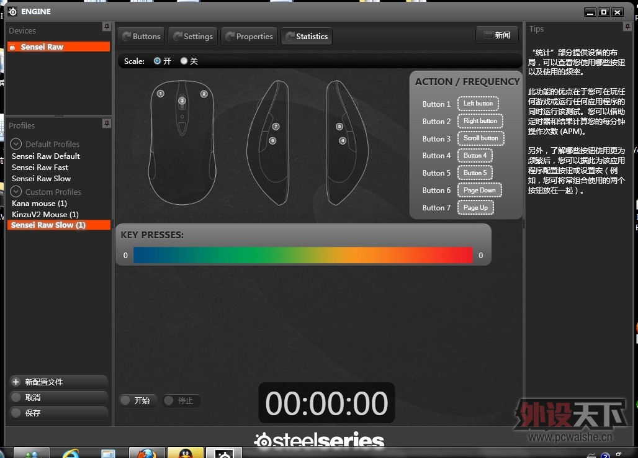Image resolution: width=638 pixels, height=458 pixels.
Task: Set Scale to 关 (off)
Action: click(184, 61)
